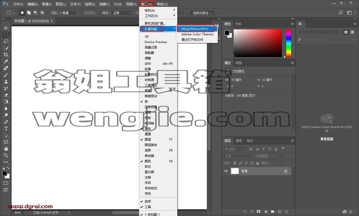Select the Eyedropper tool
359x216 pixels.
6,61
